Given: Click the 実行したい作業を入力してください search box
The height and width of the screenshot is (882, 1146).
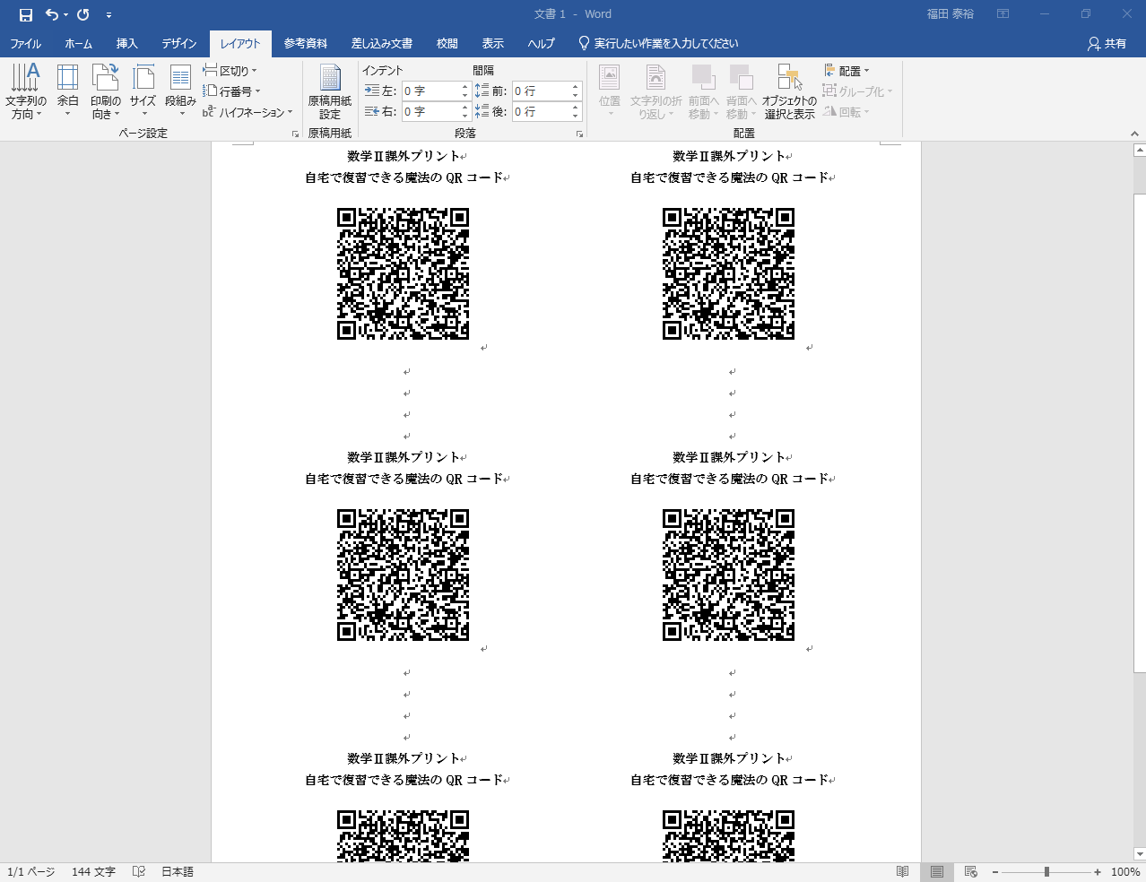Looking at the screenshot, I should [659, 43].
